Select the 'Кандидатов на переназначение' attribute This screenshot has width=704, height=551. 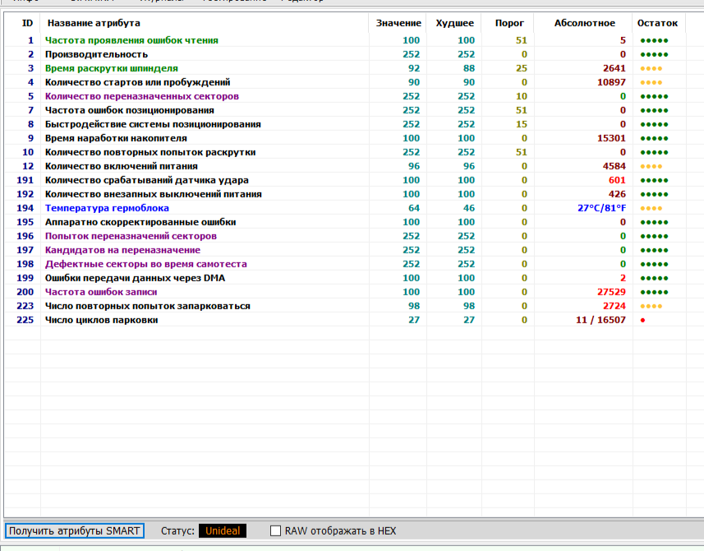click(122, 250)
